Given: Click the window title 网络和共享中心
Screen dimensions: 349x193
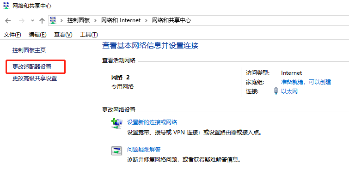Looking at the screenshot, I should (32, 6).
